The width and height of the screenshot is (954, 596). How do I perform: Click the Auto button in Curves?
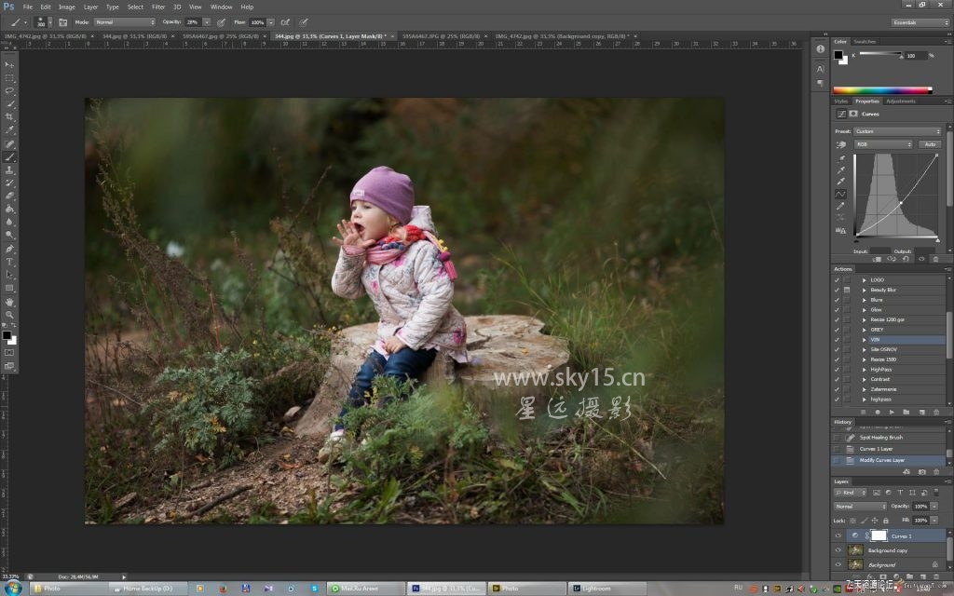pos(930,144)
